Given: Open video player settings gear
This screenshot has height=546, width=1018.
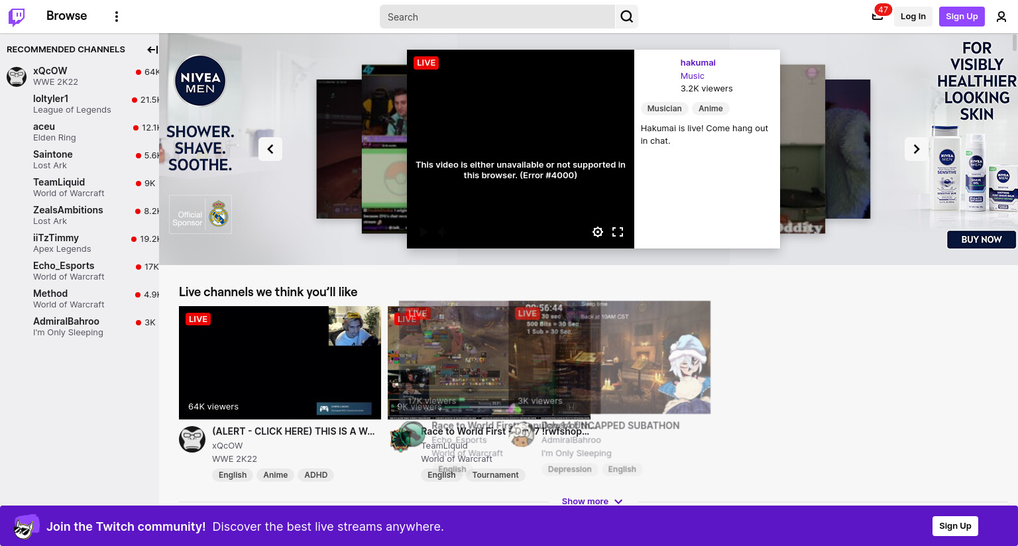Looking at the screenshot, I should point(598,232).
